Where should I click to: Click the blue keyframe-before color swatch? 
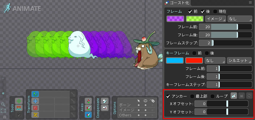pos(175,60)
